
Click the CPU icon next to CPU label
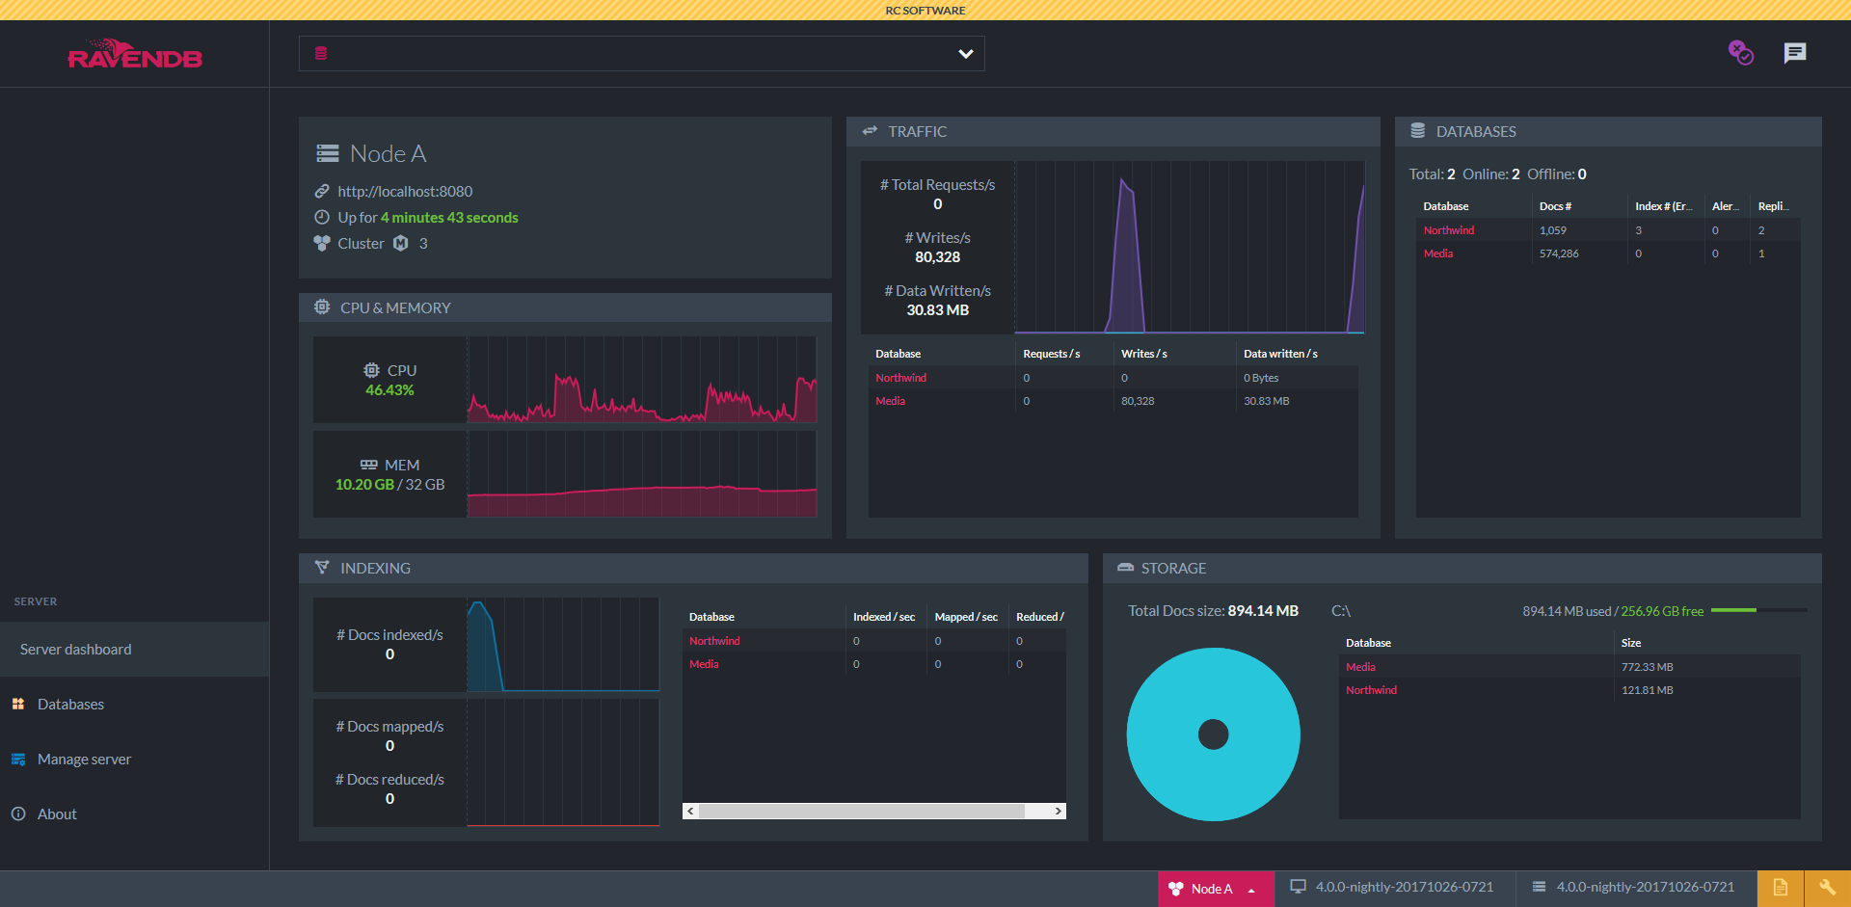click(371, 370)
